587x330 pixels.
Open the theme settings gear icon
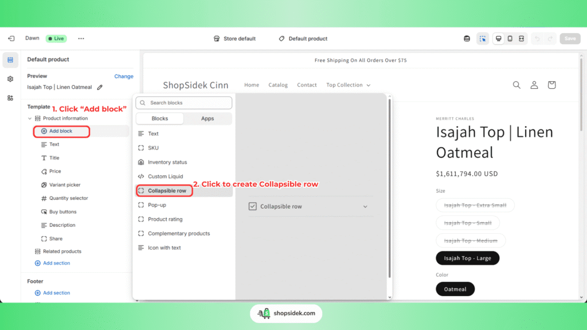[x=10, y=79]
